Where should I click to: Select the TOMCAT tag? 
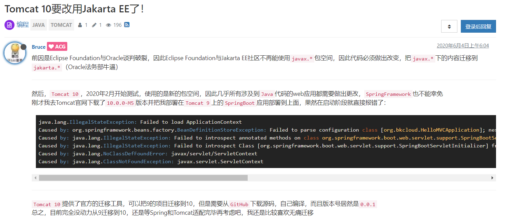(61, 25)
